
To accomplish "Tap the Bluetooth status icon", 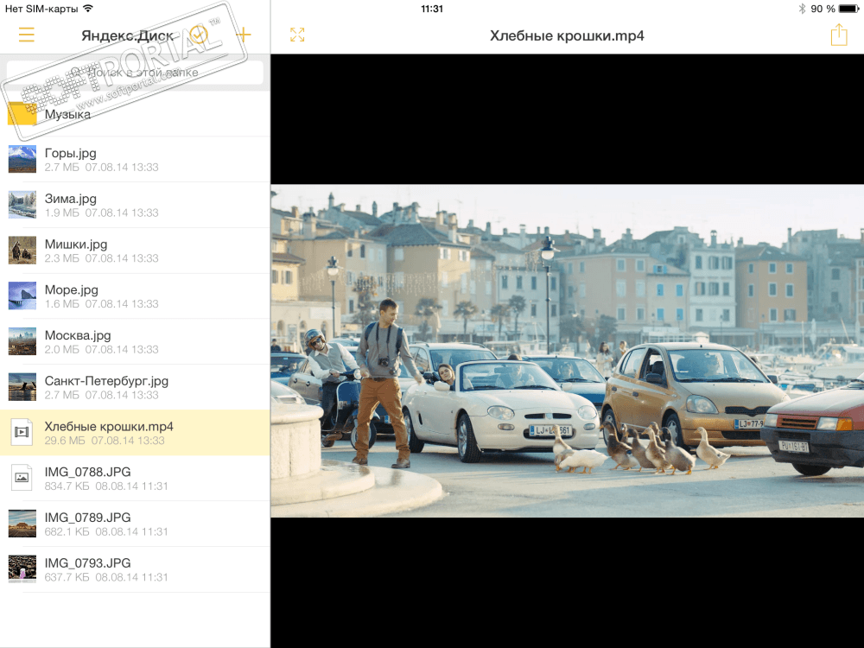I will [802, 9].
